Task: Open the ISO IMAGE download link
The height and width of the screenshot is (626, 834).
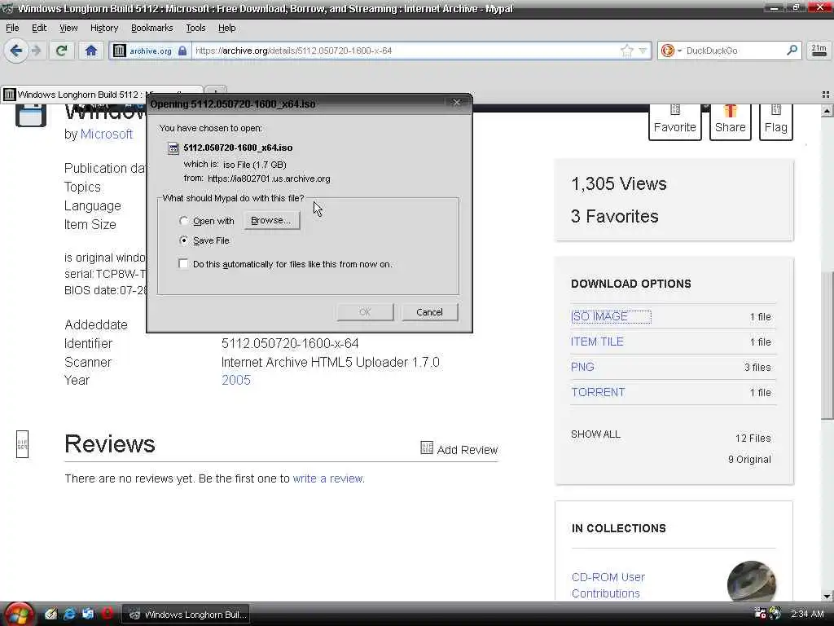Action: pos(599,317)
